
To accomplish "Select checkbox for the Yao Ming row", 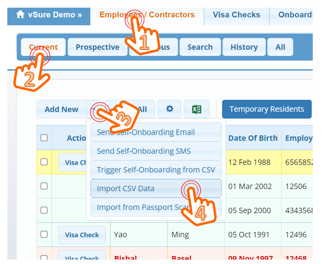I will 44,235.
